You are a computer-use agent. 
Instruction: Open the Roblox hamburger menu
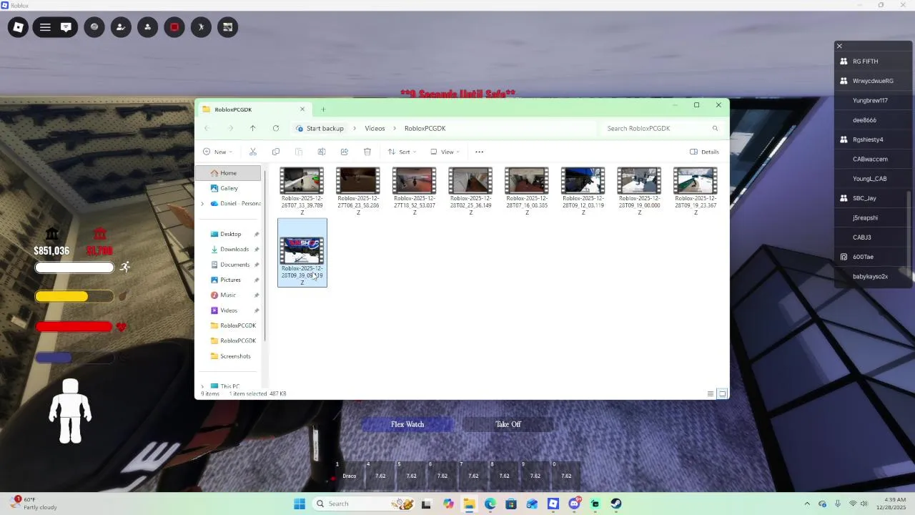click(45, 27)
